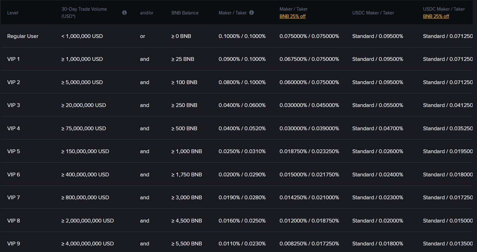The width and height of the screenshot is (477, 252).
Task: Click the Standard / 0.02600% USDC cell
Action: pos(378,151)
